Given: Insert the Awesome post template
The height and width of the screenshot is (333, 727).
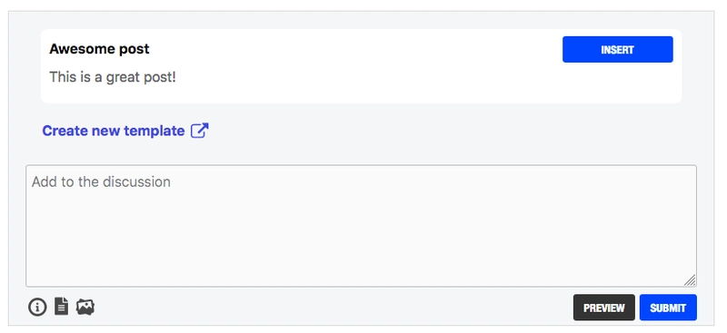Looking at the screenshot, I should [x=618, y=50].
